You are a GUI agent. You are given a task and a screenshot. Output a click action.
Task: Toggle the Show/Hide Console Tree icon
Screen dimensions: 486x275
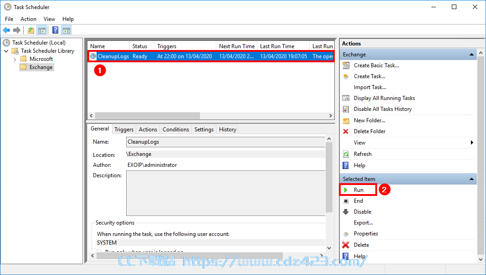click(41, 30)
